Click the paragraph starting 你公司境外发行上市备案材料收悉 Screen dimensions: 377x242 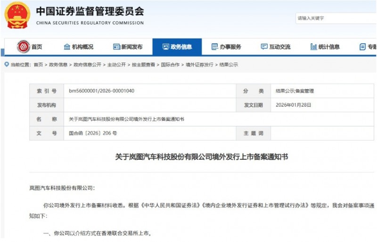coord(202,211)
